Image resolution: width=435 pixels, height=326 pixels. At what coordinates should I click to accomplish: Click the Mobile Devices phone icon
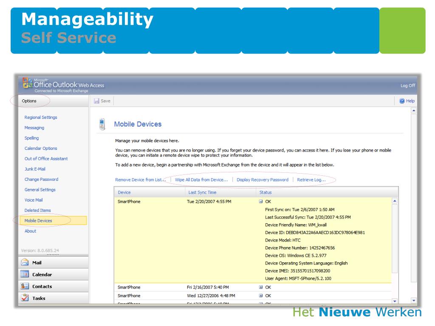coord(102,124)
